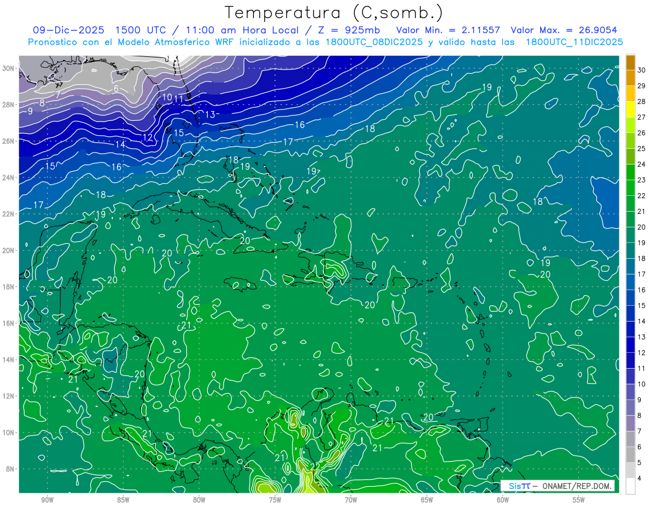The height and width of the screenshot is (507, 656).
Task: Click the '10N' latitude axis label
Action: click(x=8, y=433)
